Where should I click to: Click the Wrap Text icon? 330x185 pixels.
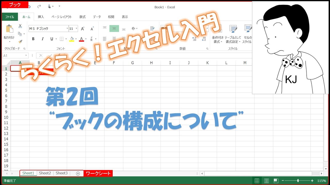click(x=152, y=29)
